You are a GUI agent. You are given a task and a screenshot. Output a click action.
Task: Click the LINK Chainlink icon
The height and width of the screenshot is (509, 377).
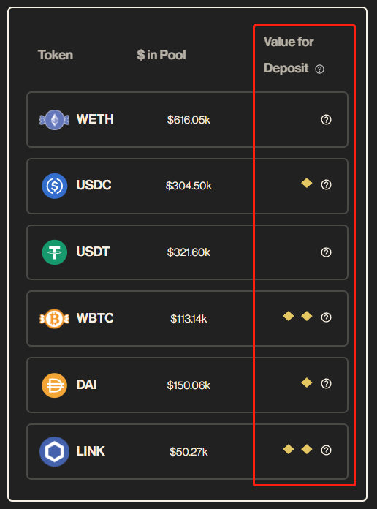(54, 451)
